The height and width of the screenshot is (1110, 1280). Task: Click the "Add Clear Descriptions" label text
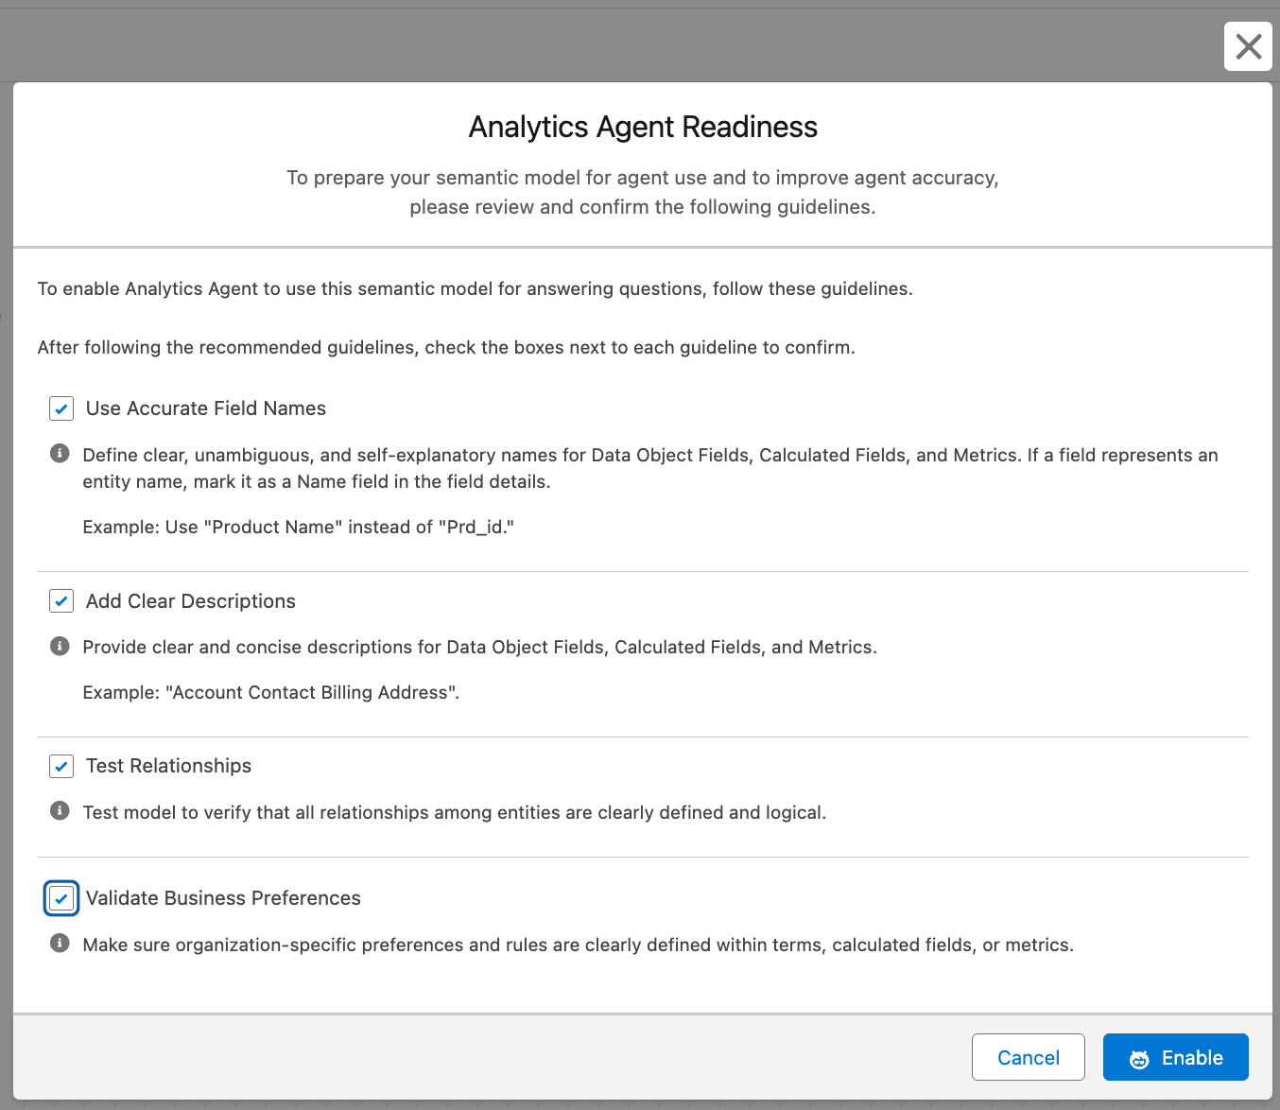[190, 601]
